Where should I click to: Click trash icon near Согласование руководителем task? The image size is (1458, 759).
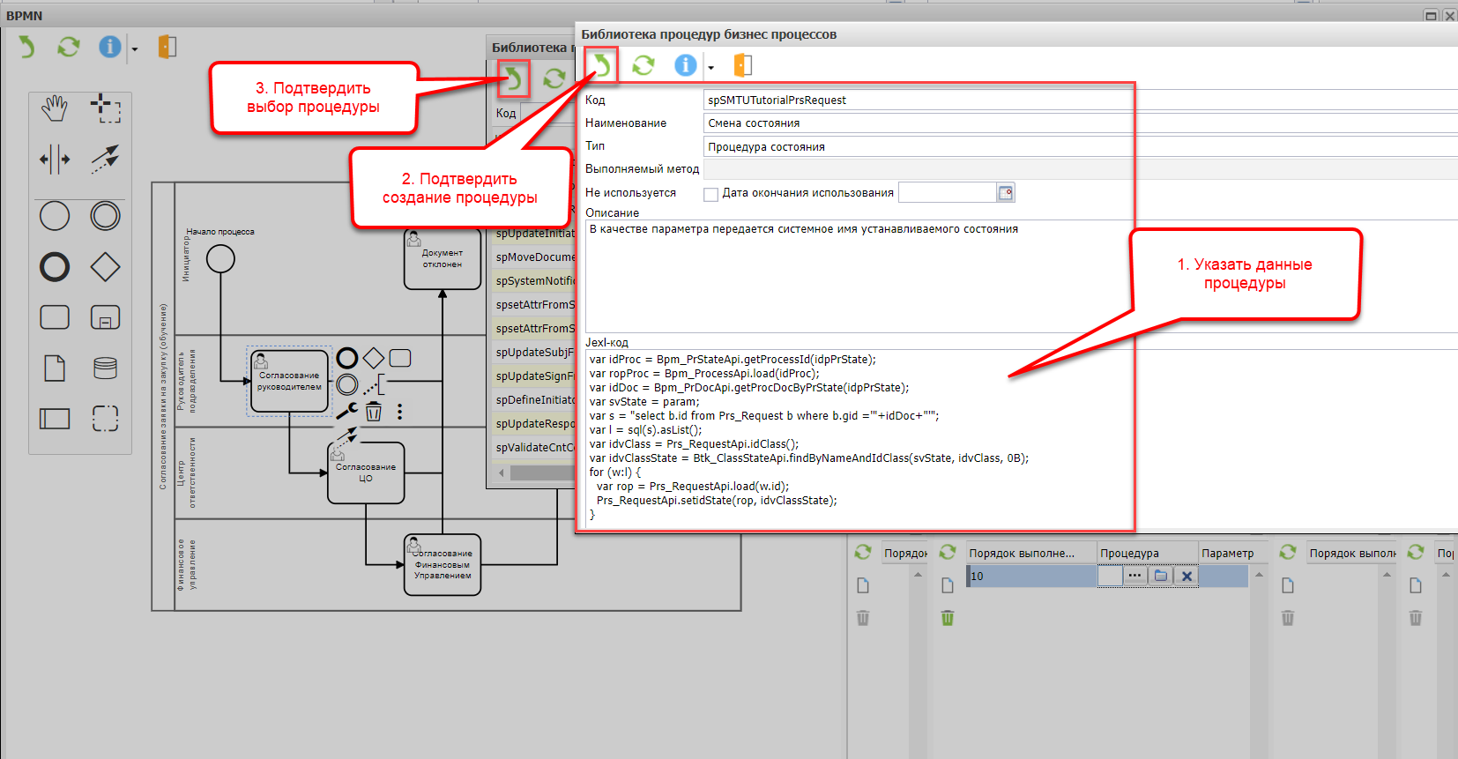(374, 412)
